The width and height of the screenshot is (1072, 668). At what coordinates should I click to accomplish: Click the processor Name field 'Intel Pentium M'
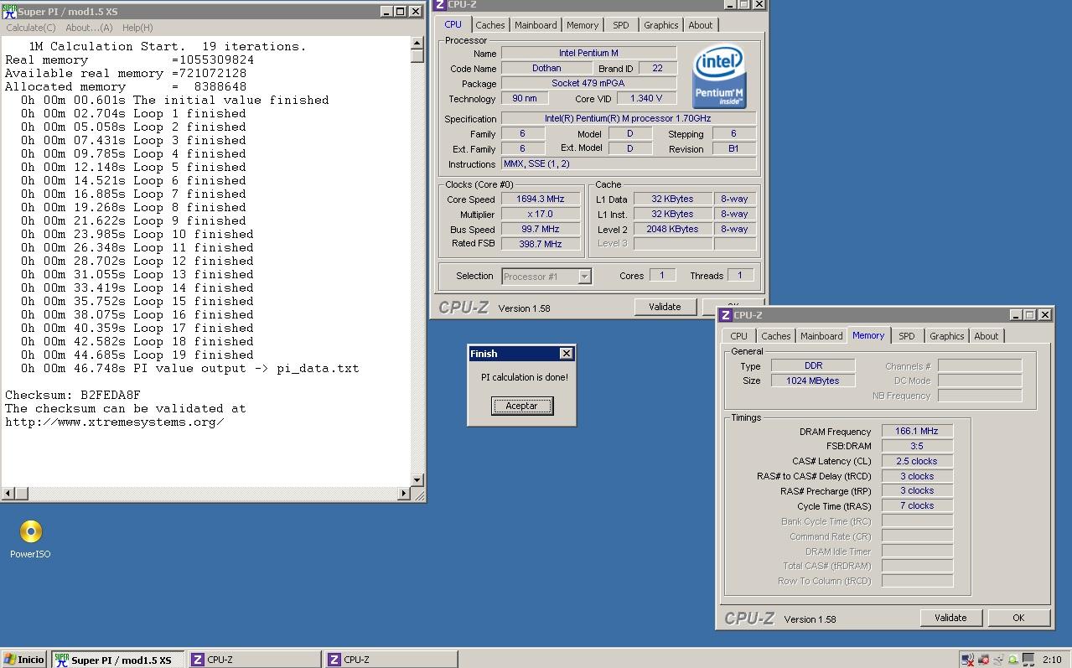click(588, 54)
